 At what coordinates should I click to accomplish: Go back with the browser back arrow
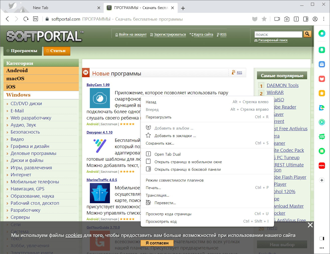tap(8, 19)
